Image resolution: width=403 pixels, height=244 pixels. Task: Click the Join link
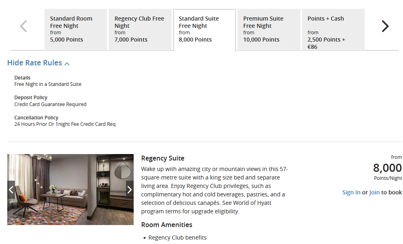coord(374,192)
